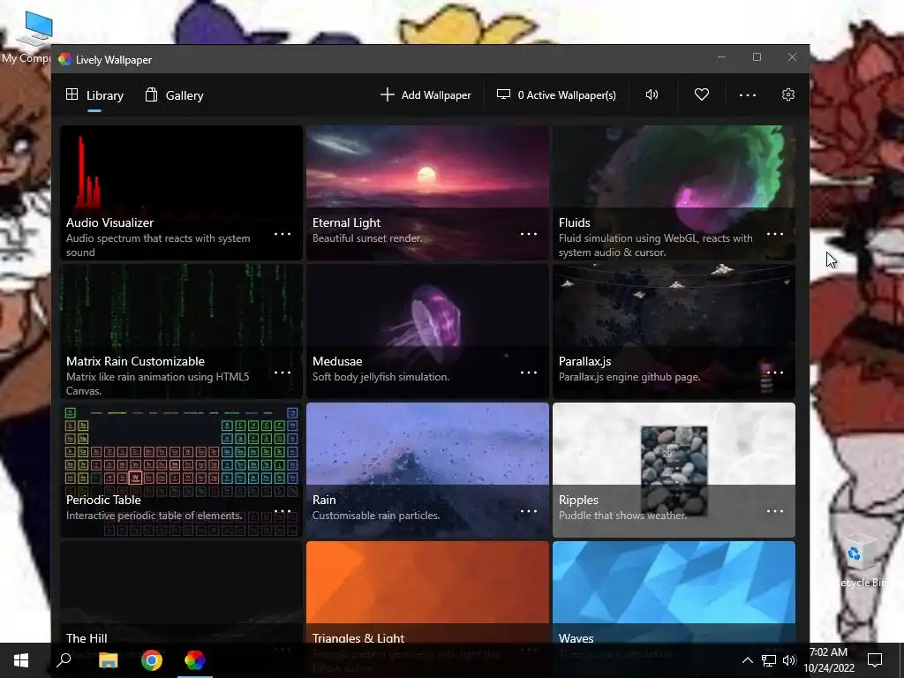This screenshot has height=678, width=904.
Task: Select The Hill wallpaper card
Action: [x=181, y=591]
